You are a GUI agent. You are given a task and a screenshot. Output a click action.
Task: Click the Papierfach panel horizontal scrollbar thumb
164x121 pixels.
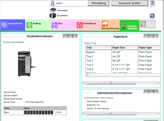[x=111, y=83]
